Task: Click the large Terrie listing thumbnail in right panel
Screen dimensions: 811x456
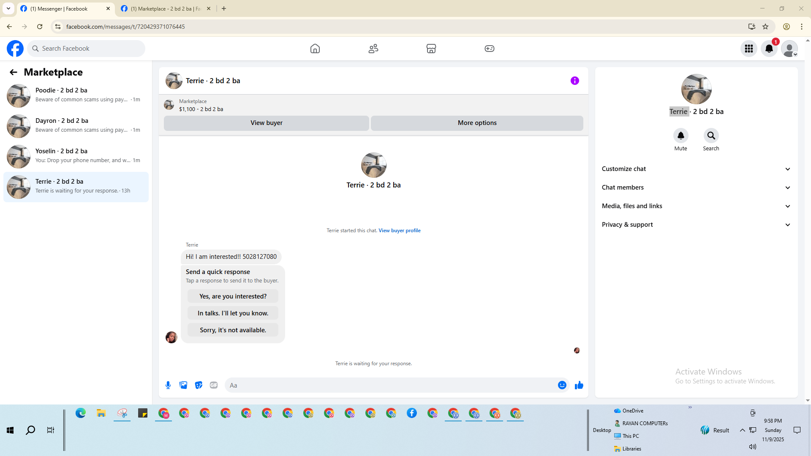Action: [x=697, y=89]
